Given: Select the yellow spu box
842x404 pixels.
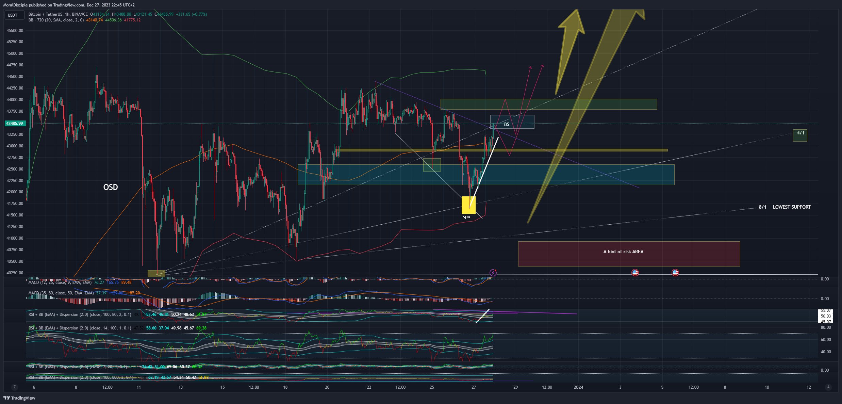Looking at the screenshot, I should coord(468,205).
